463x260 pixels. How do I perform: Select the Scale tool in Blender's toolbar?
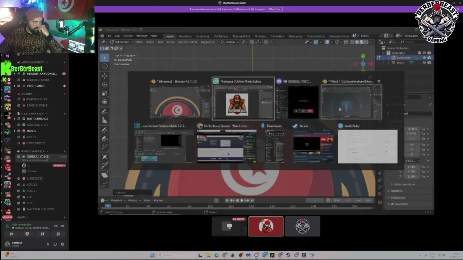(x=105, y=93)
